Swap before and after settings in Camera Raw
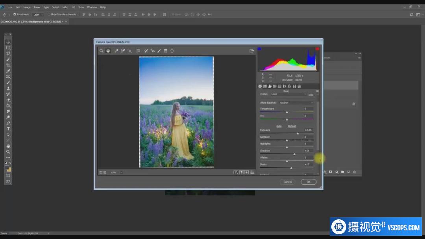 [x=241, y=172]
